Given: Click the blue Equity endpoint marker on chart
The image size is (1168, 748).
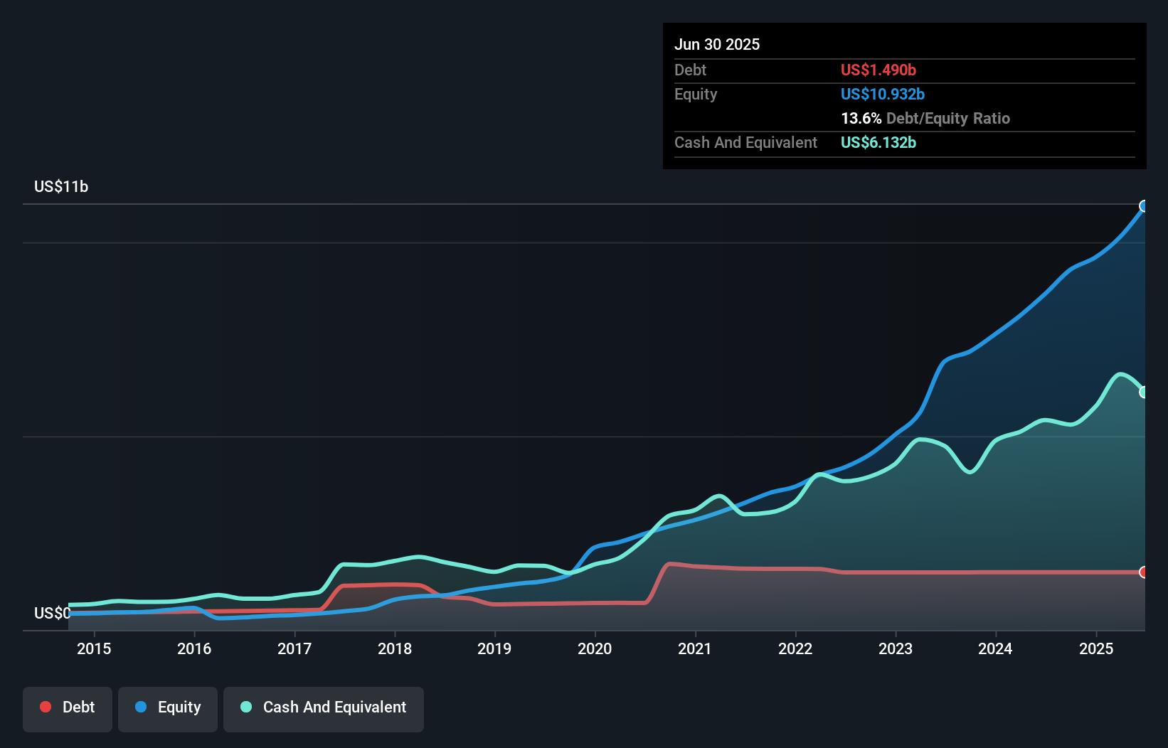Looking at the screenshot, I should pyautogui.click(x=1144, y=206).
